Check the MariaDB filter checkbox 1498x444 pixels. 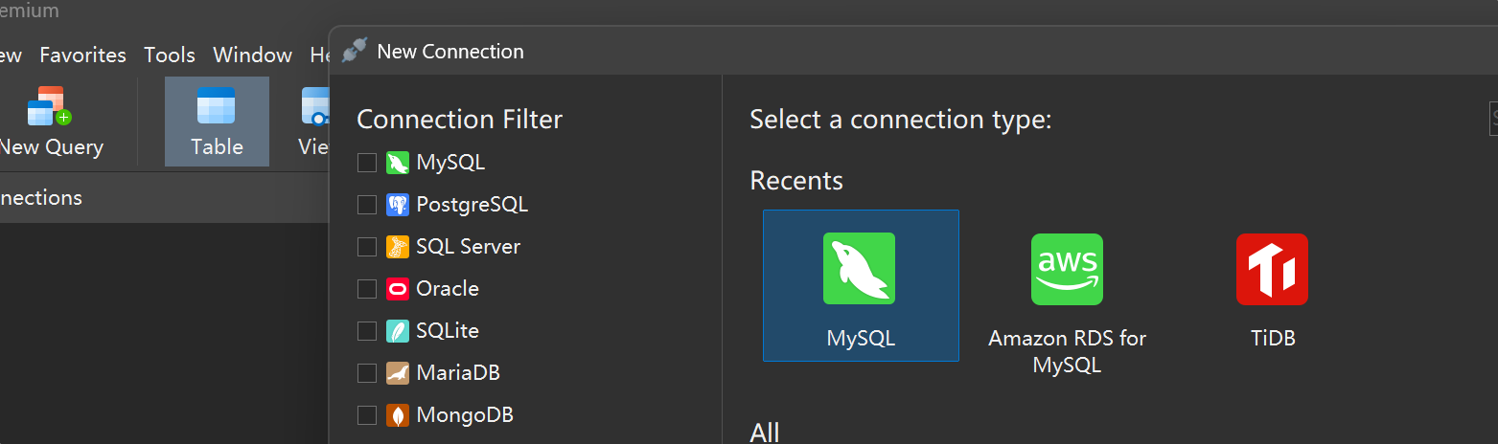367,373
